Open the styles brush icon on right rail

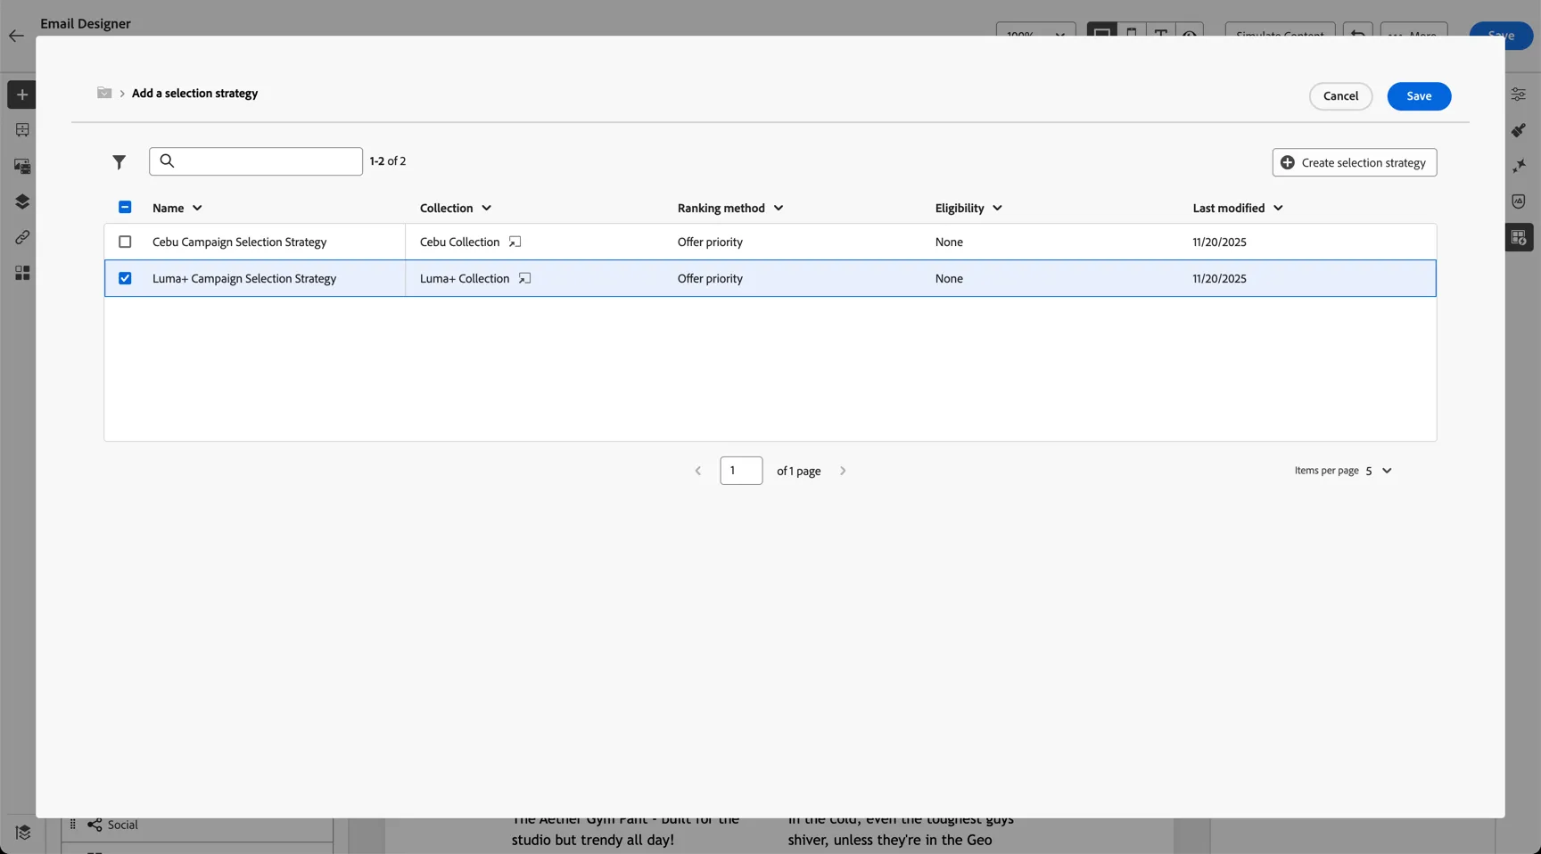click(1519, 130)
